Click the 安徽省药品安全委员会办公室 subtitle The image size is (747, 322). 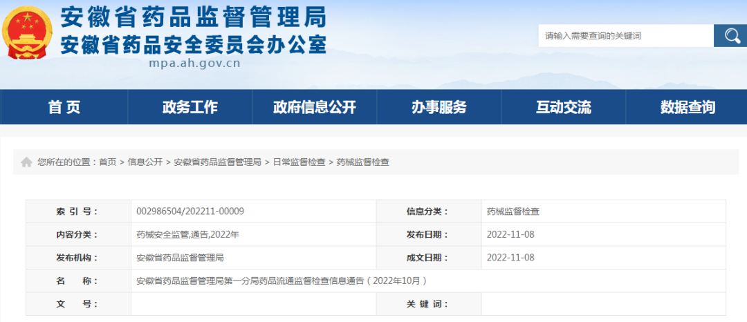pos(194,45)
